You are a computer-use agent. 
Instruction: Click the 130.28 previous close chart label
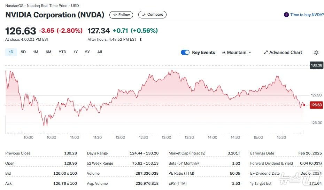point(316,65)
